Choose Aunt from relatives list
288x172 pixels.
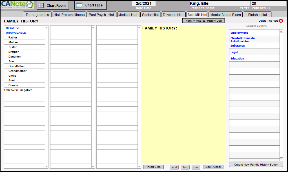click(24, 80)
